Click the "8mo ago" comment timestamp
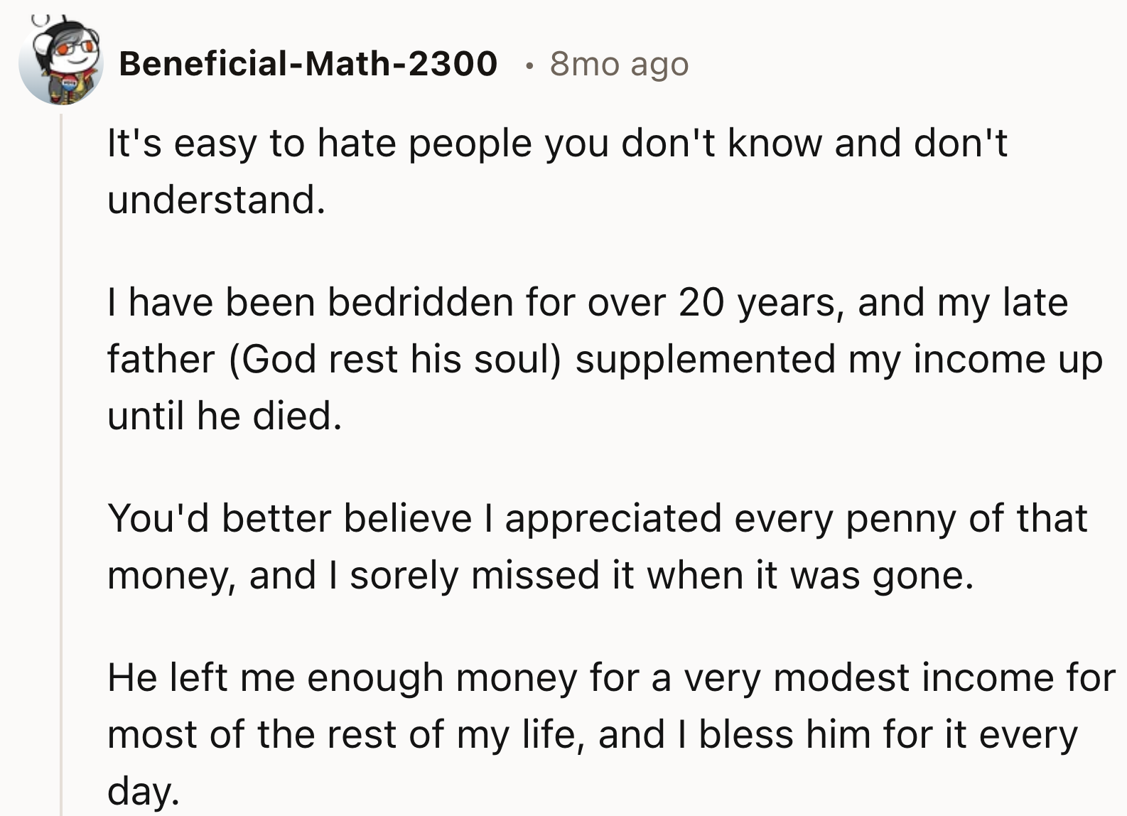1127x816 pixels. (x=619, y=65)
